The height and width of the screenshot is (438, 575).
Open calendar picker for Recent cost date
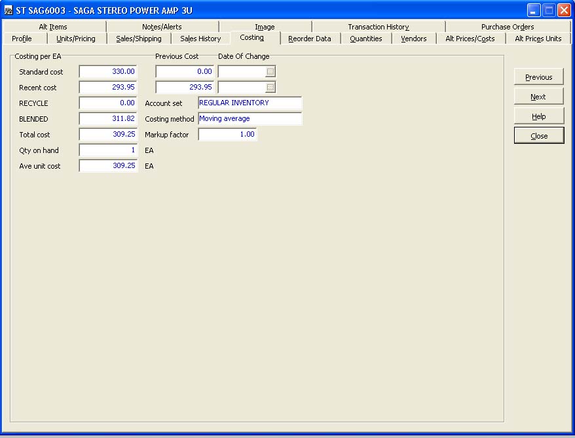[x=270, y=88]
